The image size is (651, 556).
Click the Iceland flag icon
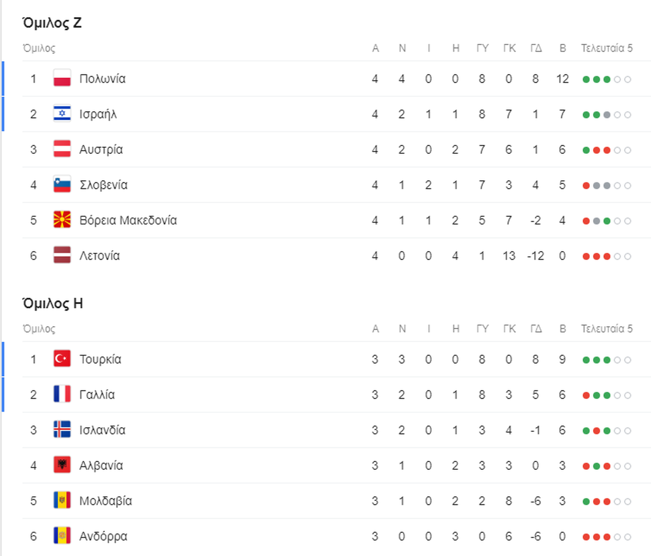coord(62,430)
